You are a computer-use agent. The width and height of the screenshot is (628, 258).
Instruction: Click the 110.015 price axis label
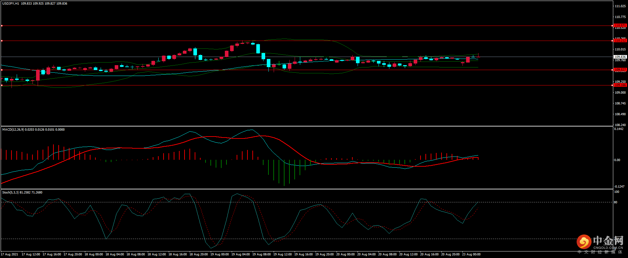(620, 49)
